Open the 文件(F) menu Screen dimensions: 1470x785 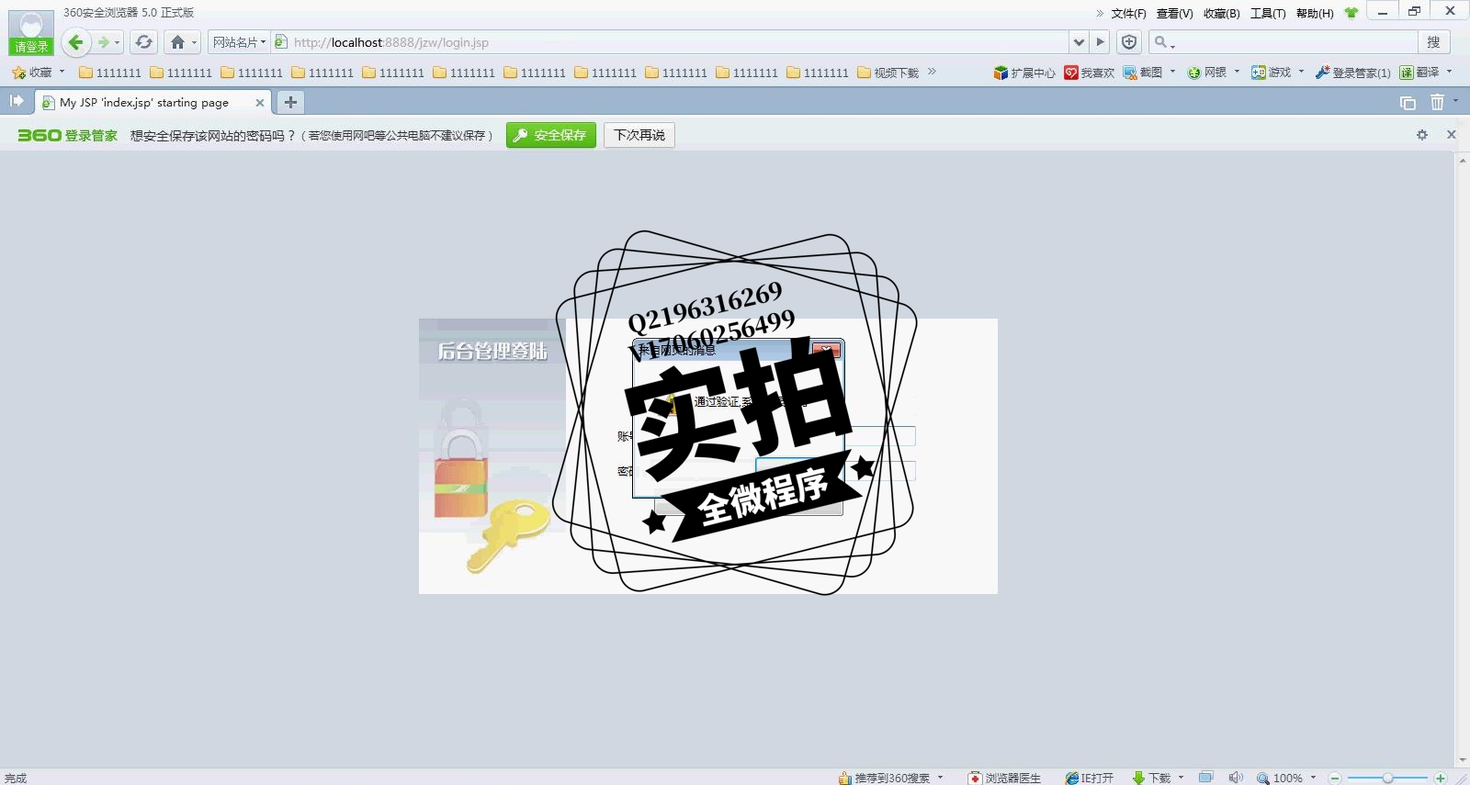[x=1128, y=13]
